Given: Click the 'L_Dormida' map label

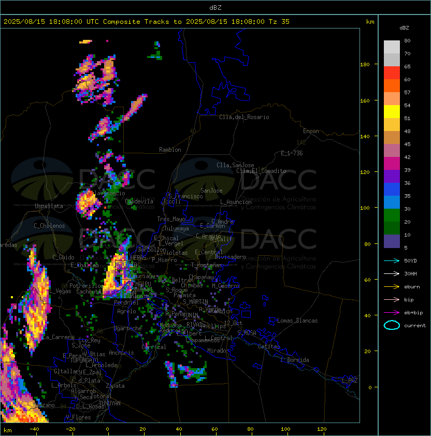Looking at the screenshot, I should (295, 360).
